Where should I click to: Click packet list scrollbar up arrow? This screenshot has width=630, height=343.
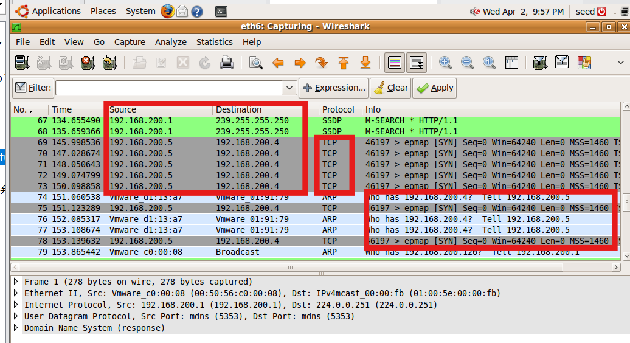coord(626,107)
